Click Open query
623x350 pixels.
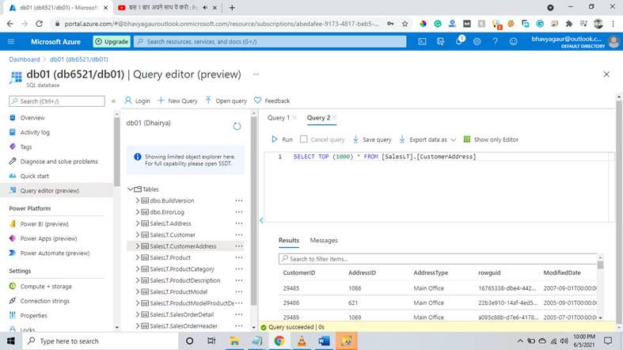click(226, 101)
